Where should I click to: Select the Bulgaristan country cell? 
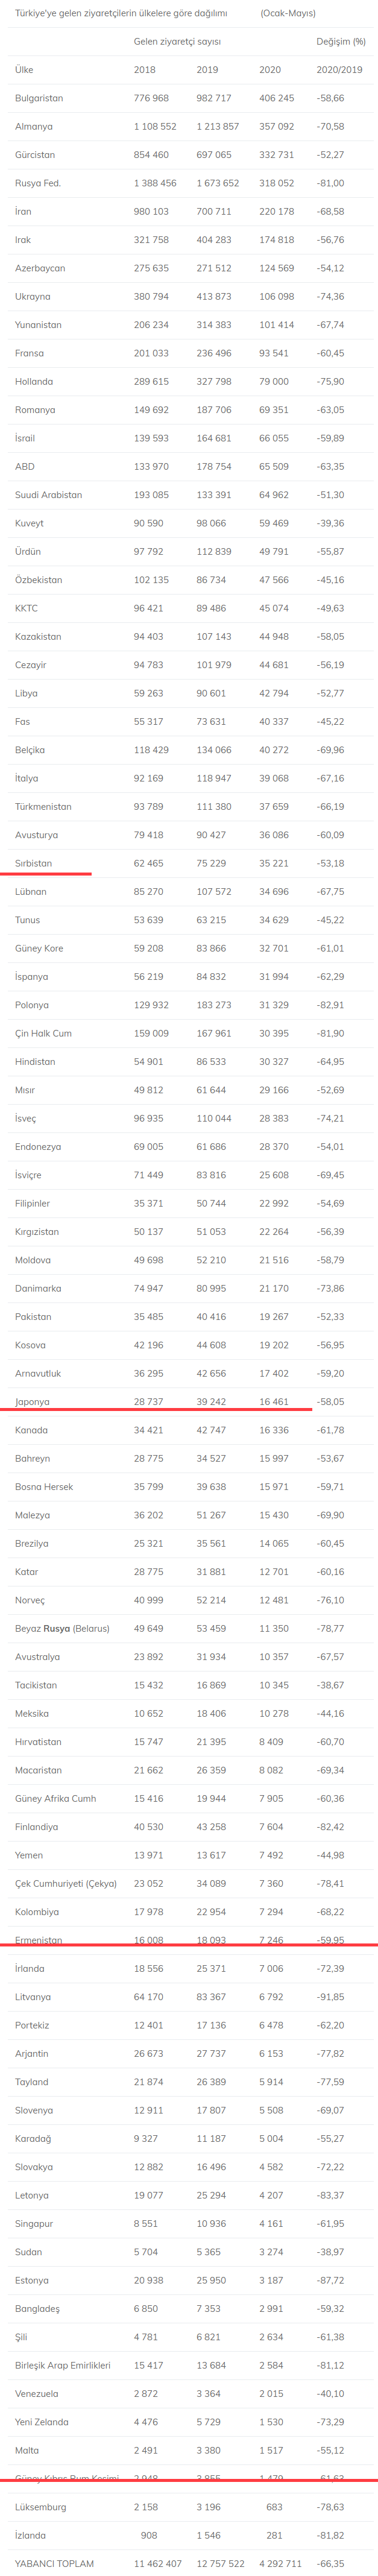(39, 98)
